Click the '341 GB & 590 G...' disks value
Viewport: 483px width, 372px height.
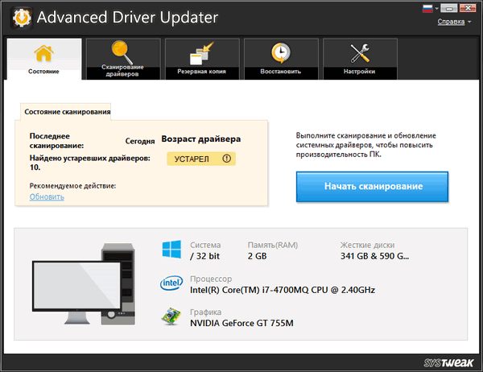point(375,256)
